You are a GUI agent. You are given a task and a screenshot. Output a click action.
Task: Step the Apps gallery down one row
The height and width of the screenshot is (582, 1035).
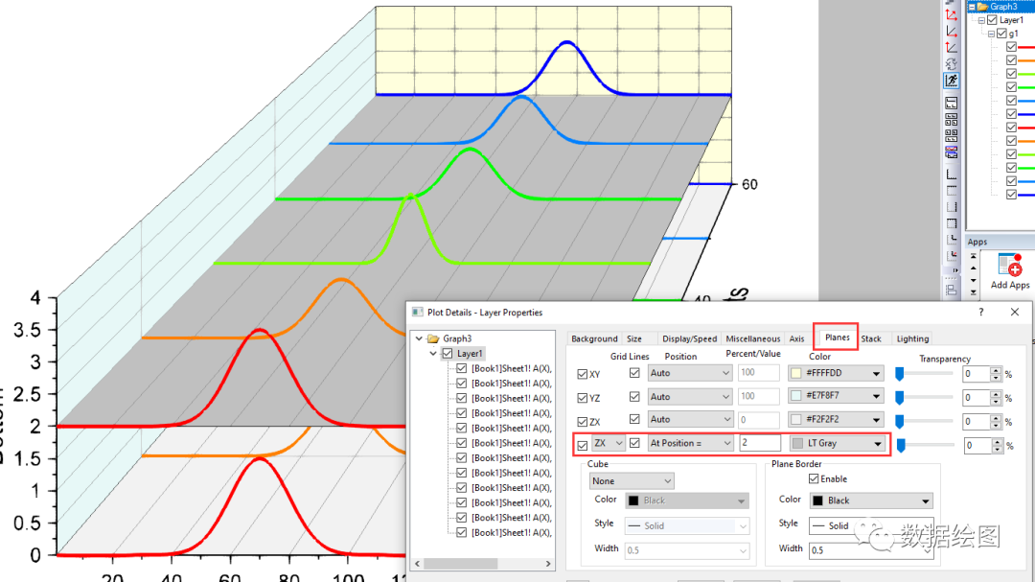tap(973, 280)
